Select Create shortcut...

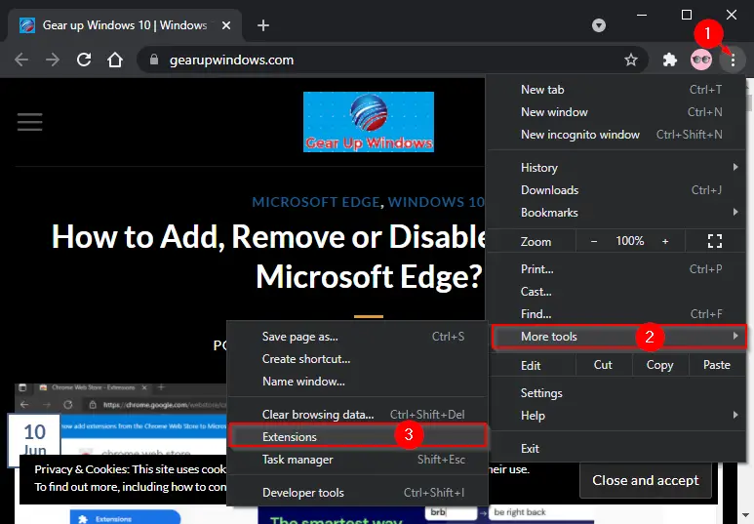pos(357,359)
